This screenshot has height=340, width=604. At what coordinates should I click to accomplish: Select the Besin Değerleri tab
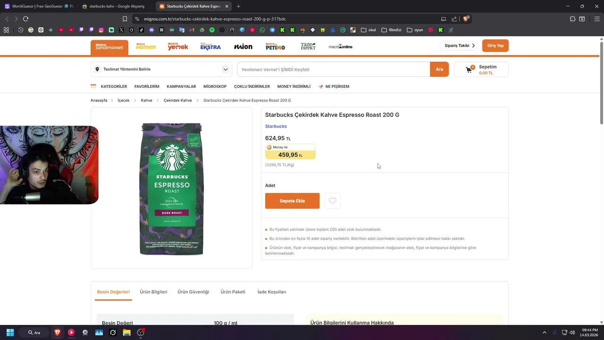(113, 292)
